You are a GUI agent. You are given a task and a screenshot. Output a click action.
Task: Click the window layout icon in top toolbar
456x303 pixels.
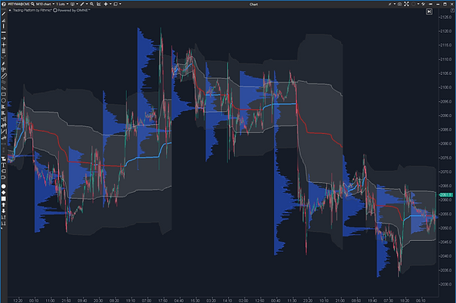tap(116, 4)
